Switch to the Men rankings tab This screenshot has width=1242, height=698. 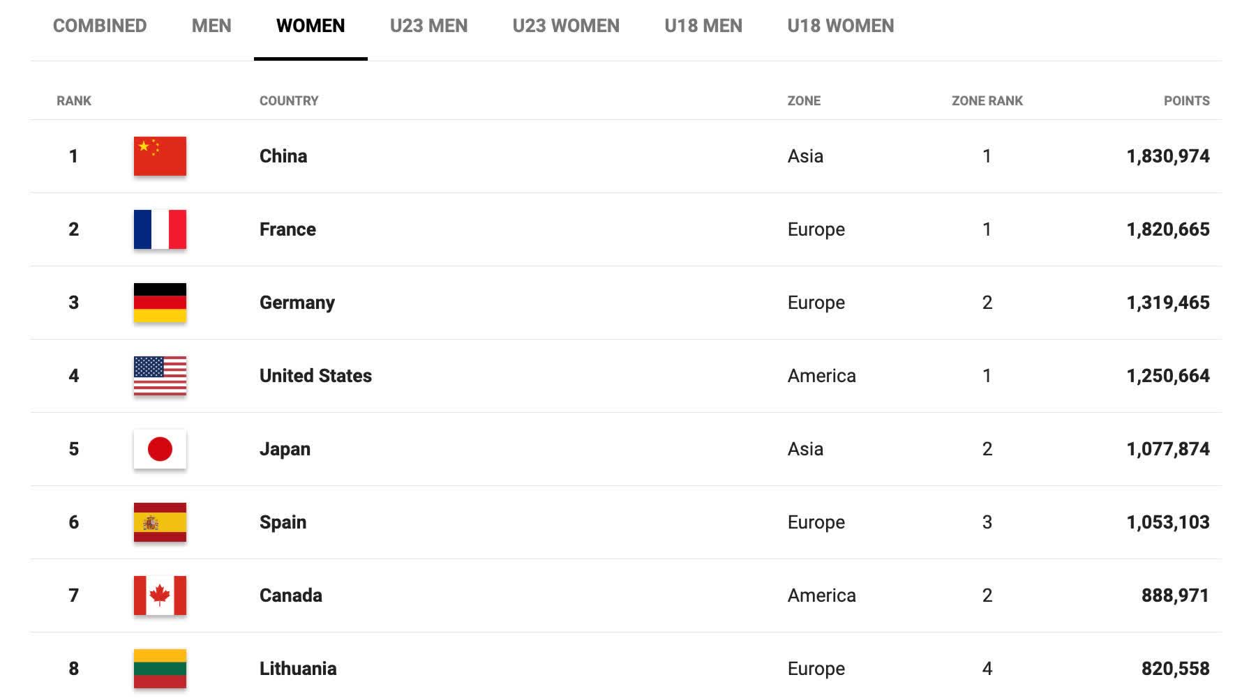pos(211,26)
